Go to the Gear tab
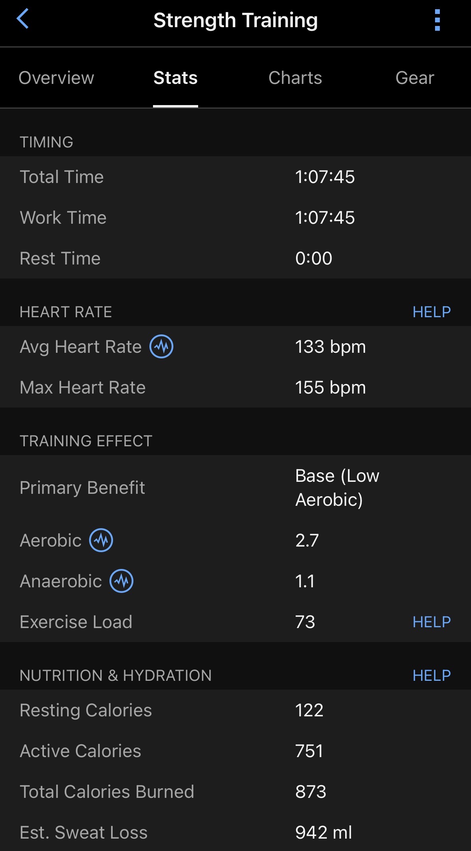 click(415, 78)
